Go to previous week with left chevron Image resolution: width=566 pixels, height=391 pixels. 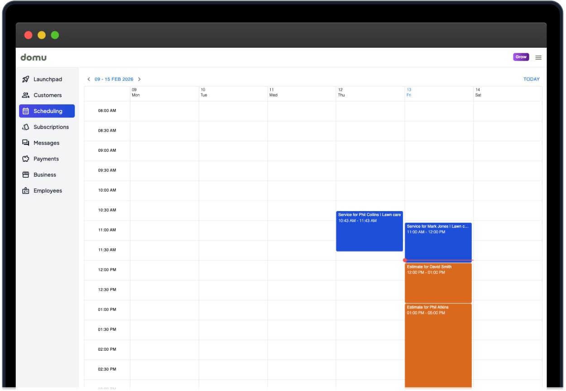pos(89,79)
